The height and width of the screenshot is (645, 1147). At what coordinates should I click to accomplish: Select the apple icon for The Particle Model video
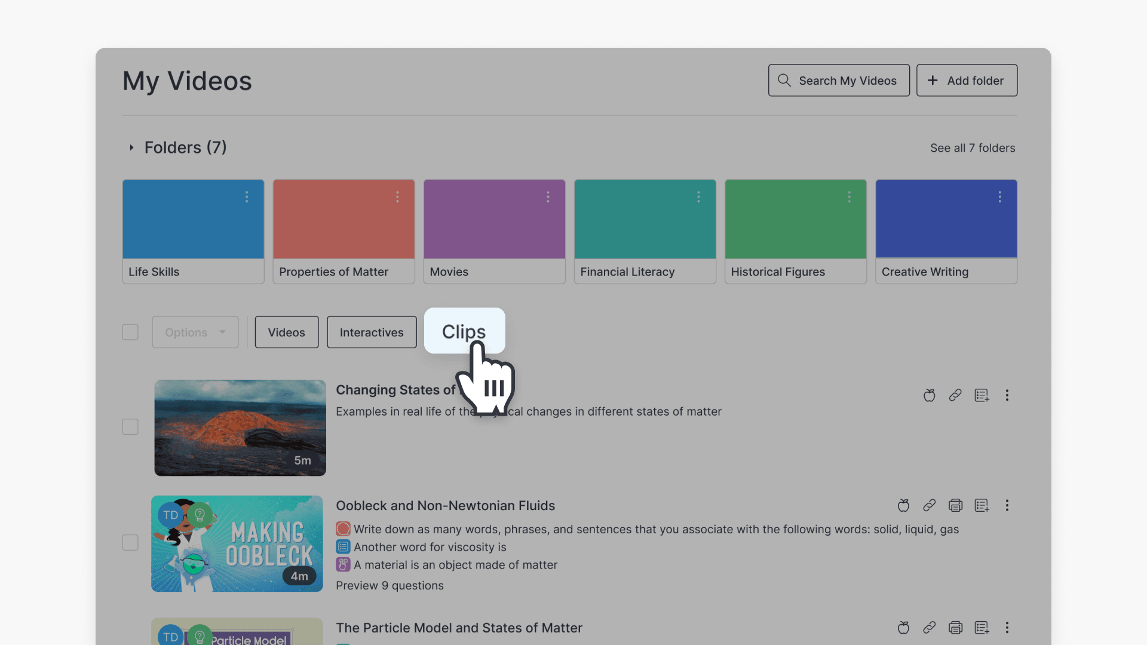(x=903, y=628)
